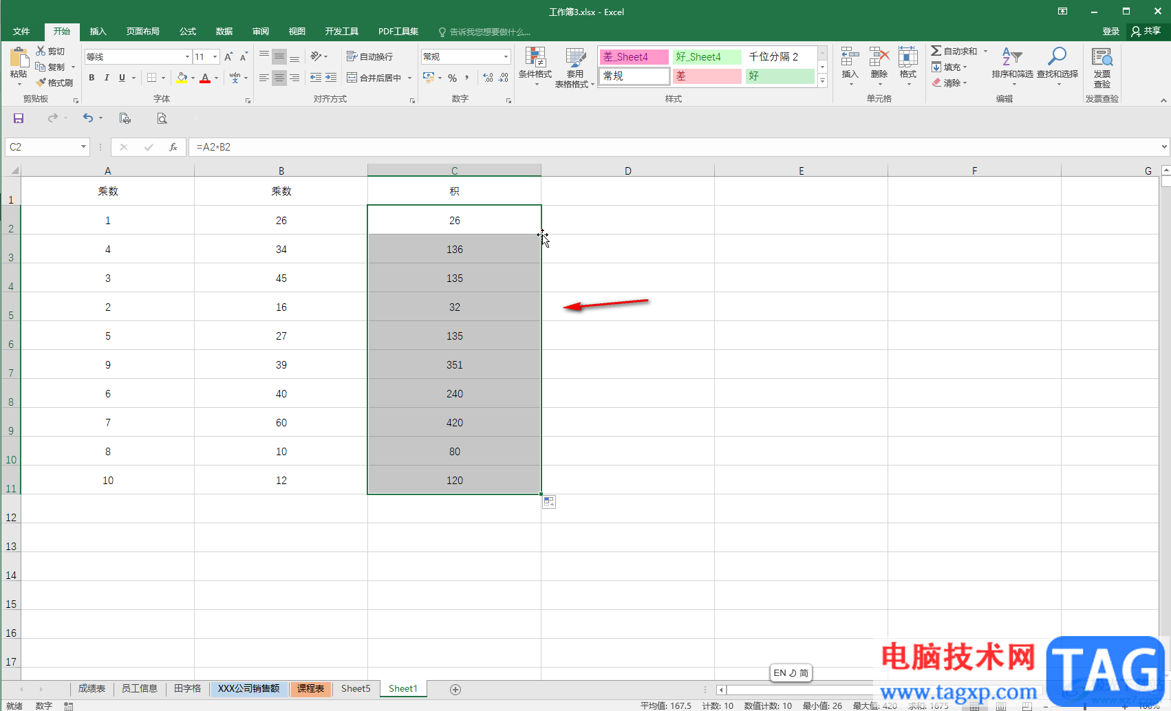
Task: Click the Format Painter (格式刷) icon
Action: tap(41, 83)
